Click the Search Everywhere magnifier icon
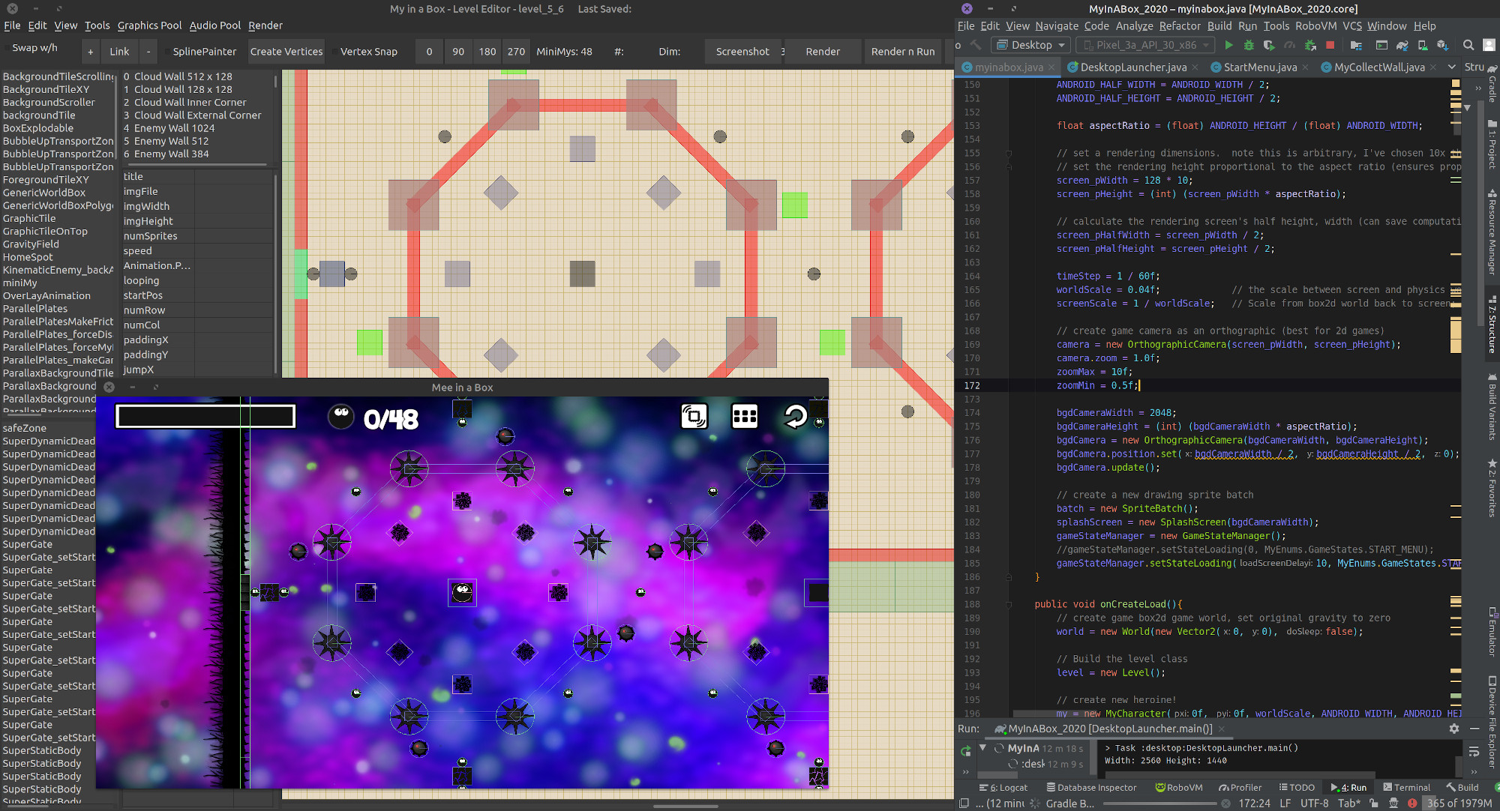The width and height of the screenshot is (1500, 811). [x=1468, y=45]
